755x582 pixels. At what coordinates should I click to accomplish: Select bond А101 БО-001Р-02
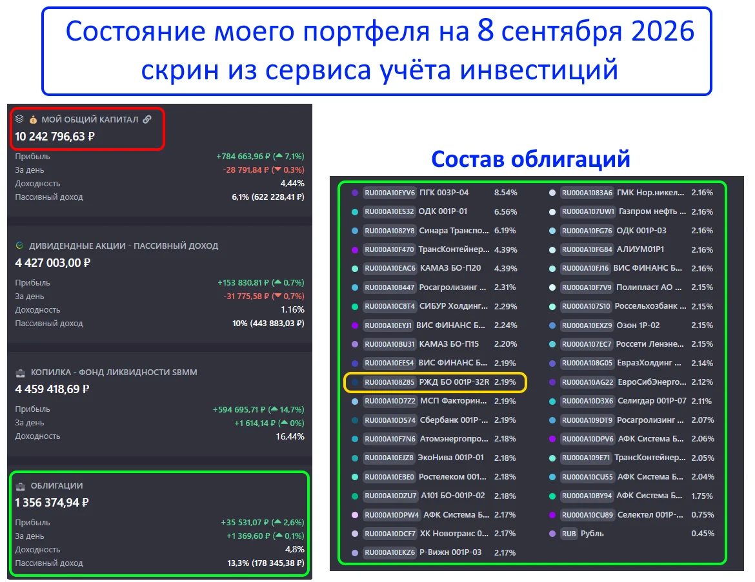click(x=453, y=496)
